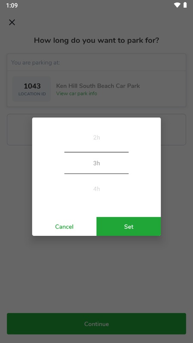This screenshot has width=193, height=343.
Task: Select the 2h option in picker
Action: (x=96, y=137)
